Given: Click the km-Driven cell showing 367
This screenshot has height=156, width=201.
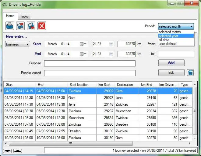Looking at the screenshot, I should (168, 111).
